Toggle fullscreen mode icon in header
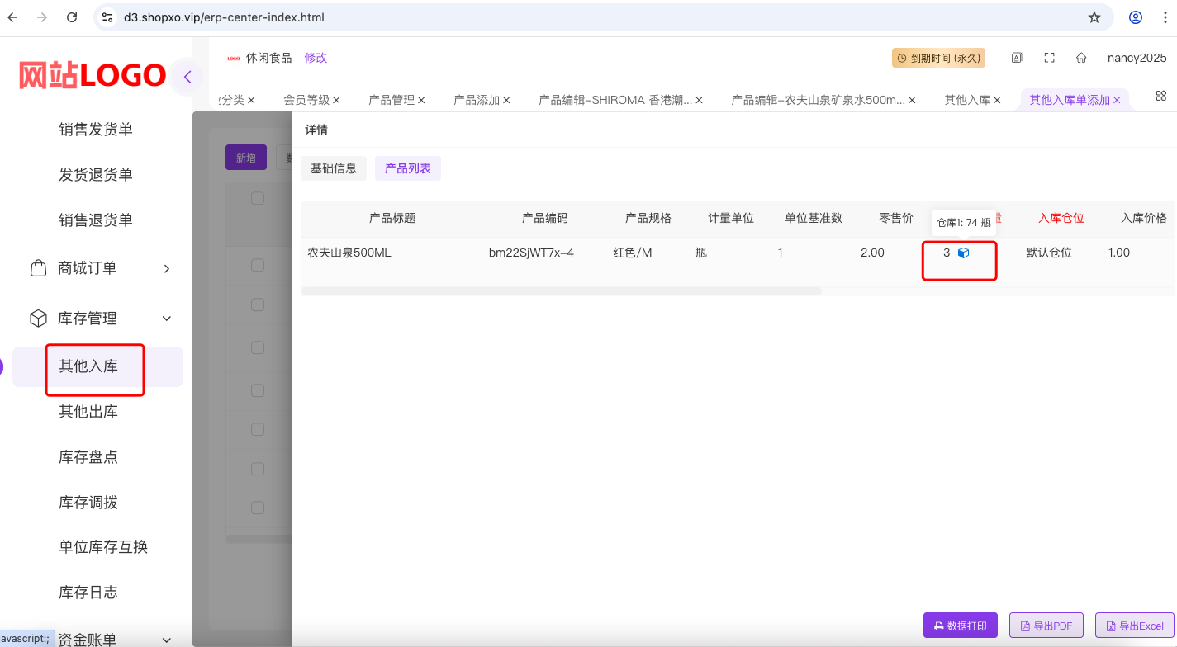This screenshot has width=1177, height=647. [1049, 58]
